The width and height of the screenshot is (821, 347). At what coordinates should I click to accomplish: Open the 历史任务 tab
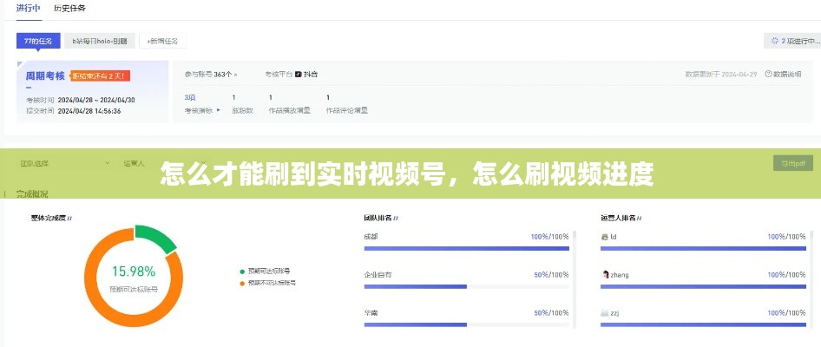point(69,8)
